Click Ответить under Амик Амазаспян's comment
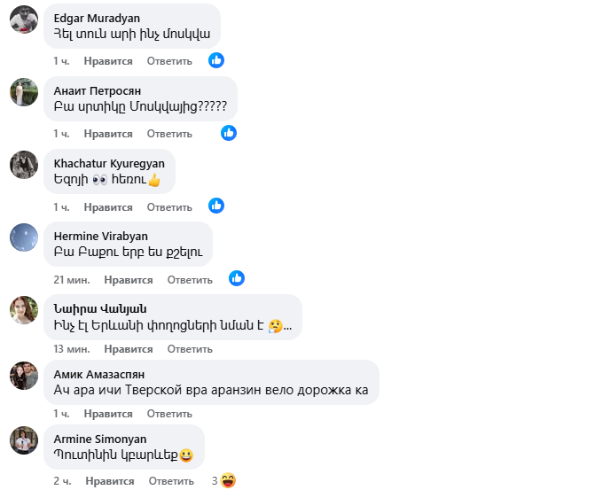 click(x=169, y=414)
